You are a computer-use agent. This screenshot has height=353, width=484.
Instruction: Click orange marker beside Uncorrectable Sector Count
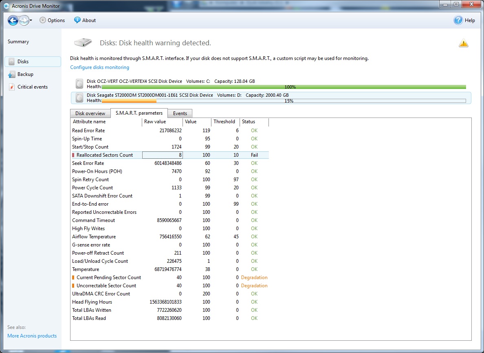pos(73,286)
